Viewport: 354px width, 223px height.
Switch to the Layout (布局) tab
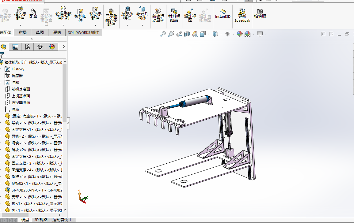point(22,33)
